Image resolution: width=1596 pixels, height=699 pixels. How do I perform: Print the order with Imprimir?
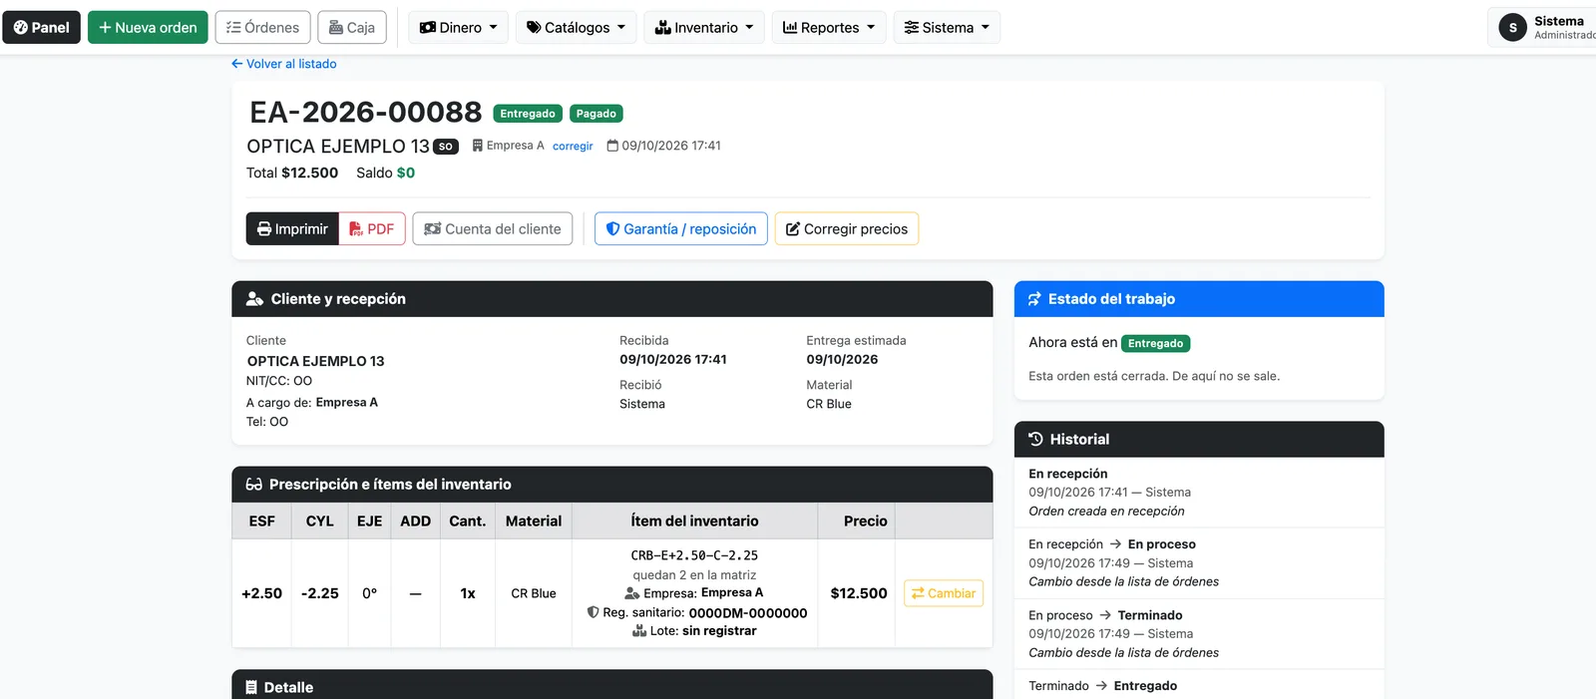[292, 228]
